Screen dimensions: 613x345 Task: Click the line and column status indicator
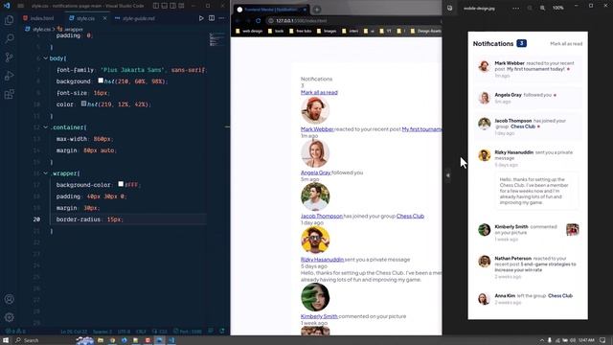coord(74,332)
